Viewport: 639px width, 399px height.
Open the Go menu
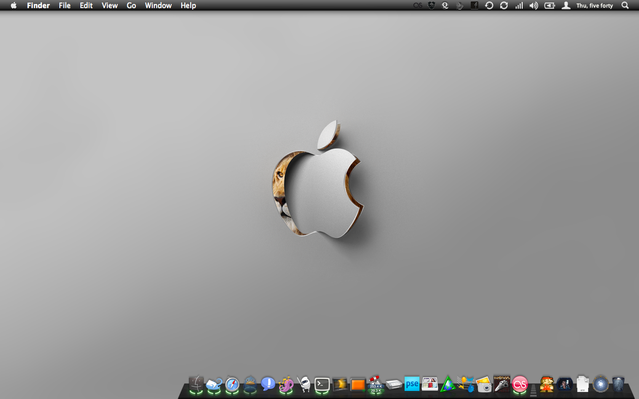(131, 5)
